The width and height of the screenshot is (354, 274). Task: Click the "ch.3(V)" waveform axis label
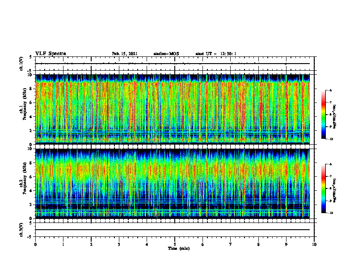[x=21, y=230]
